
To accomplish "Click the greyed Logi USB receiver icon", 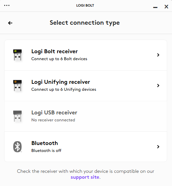I will 17,116.
